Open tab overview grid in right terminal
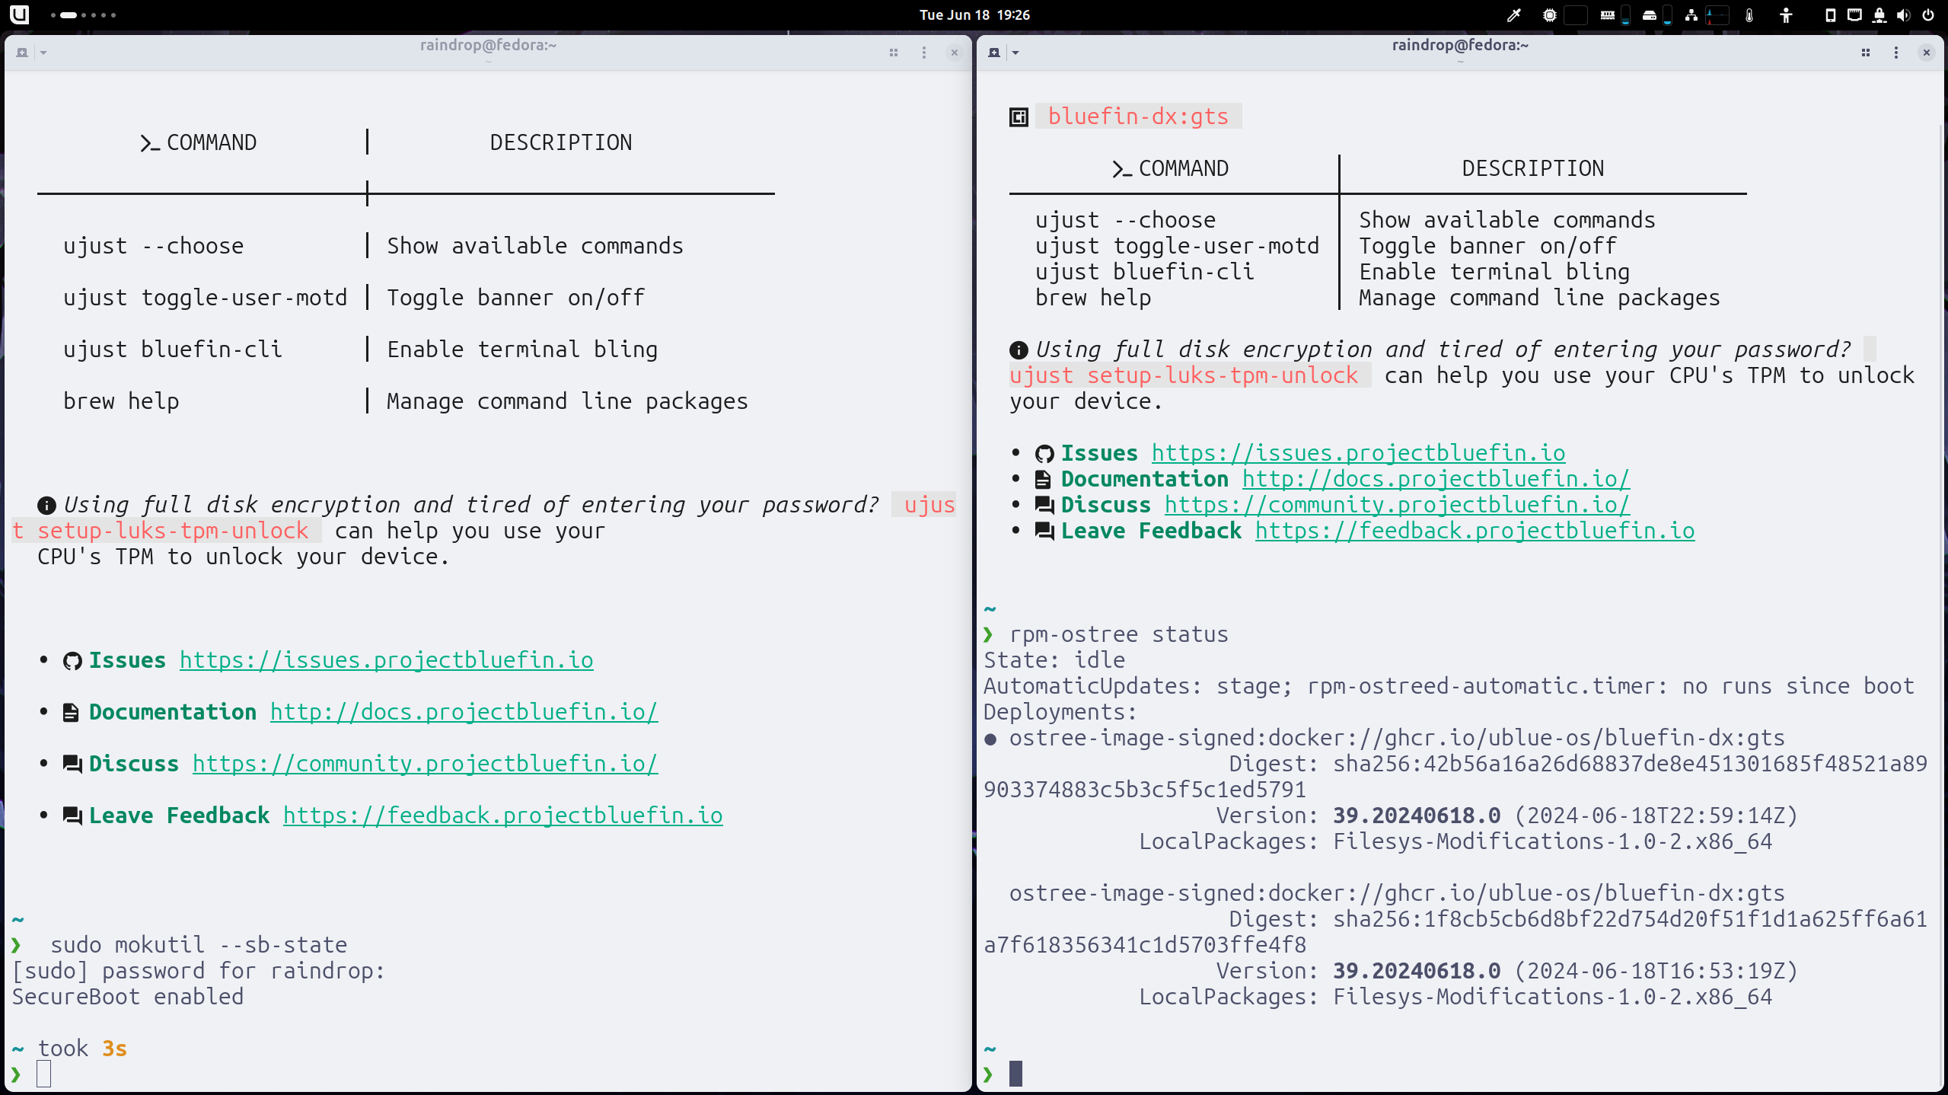Screen dimensions: 1948x1095 (1866, 53)
